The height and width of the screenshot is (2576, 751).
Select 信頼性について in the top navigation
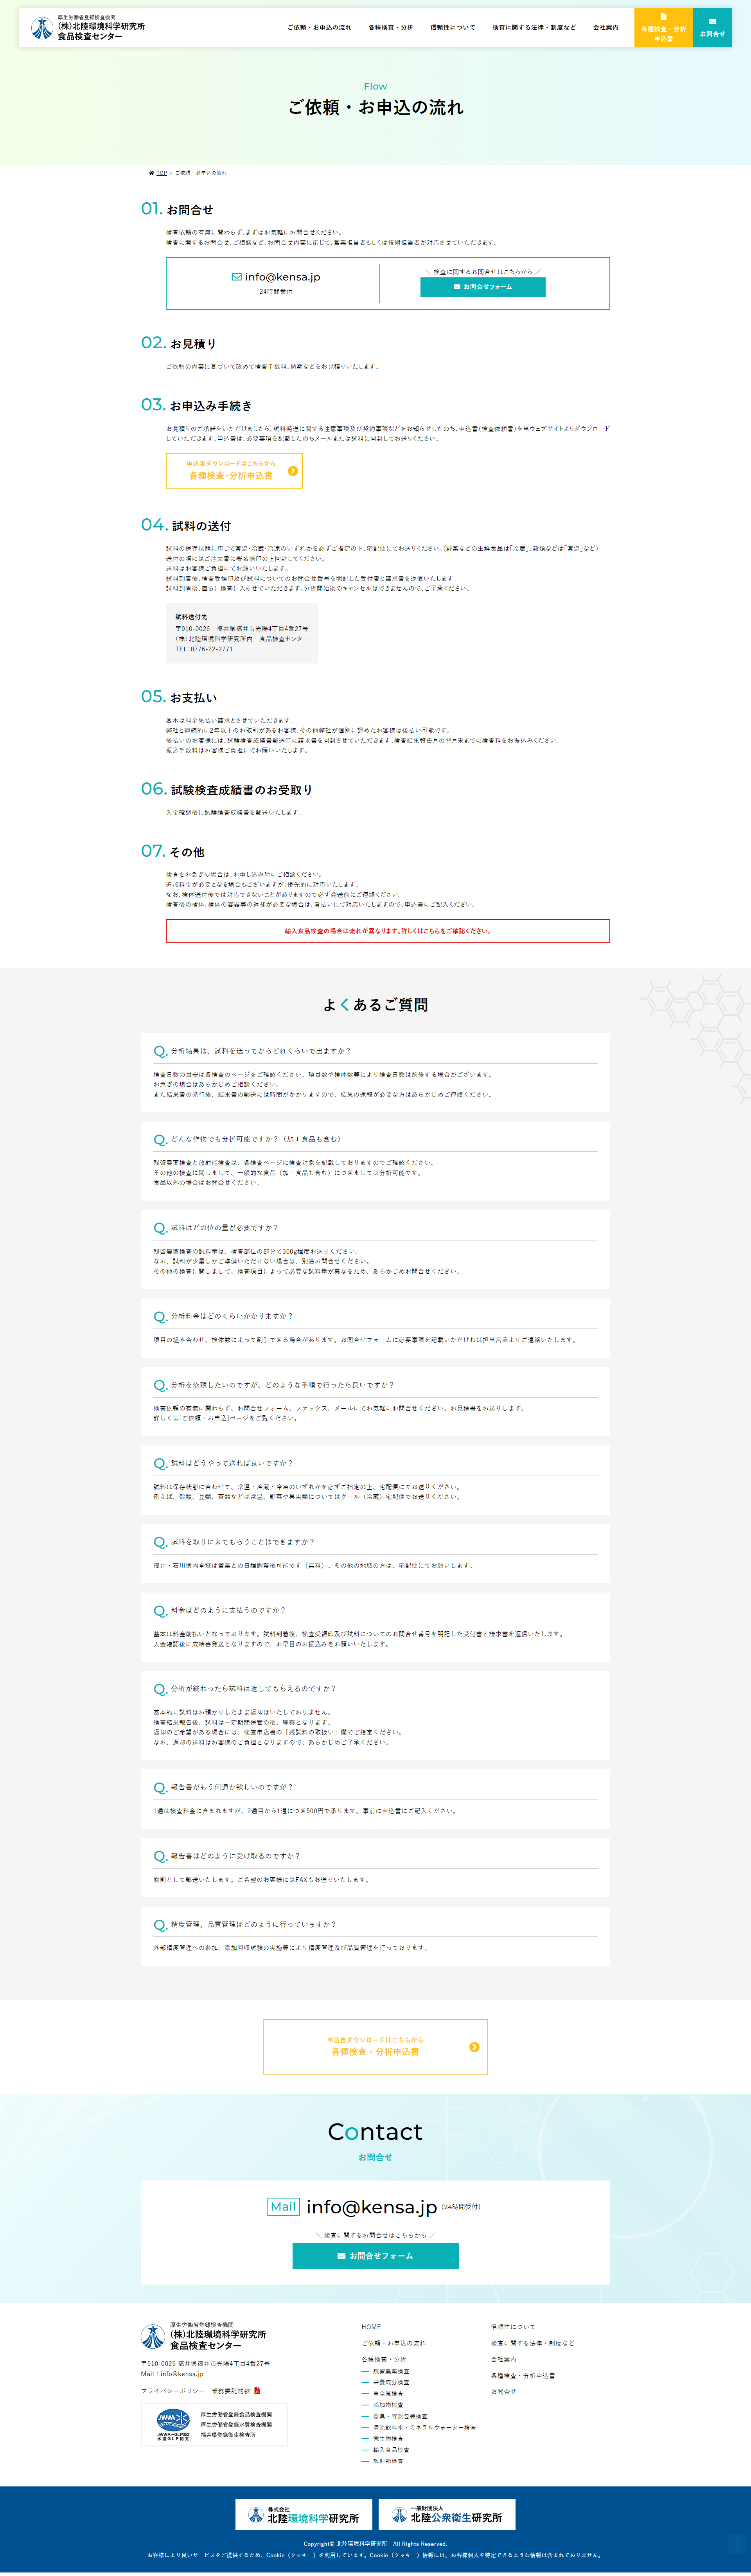(452, 28)
